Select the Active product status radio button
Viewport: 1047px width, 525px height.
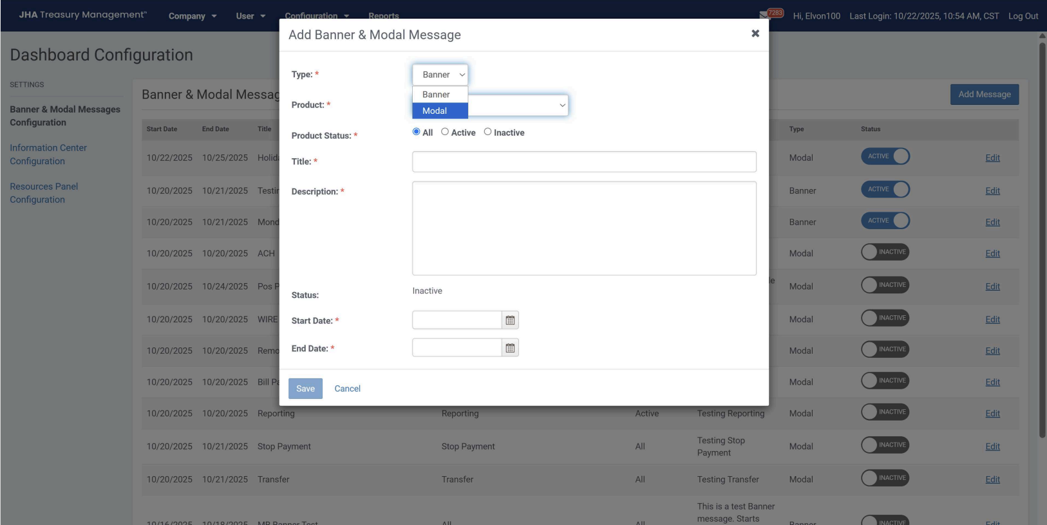point(445,132)
